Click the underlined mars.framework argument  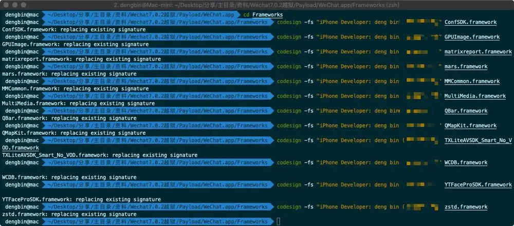coord(466,67)
